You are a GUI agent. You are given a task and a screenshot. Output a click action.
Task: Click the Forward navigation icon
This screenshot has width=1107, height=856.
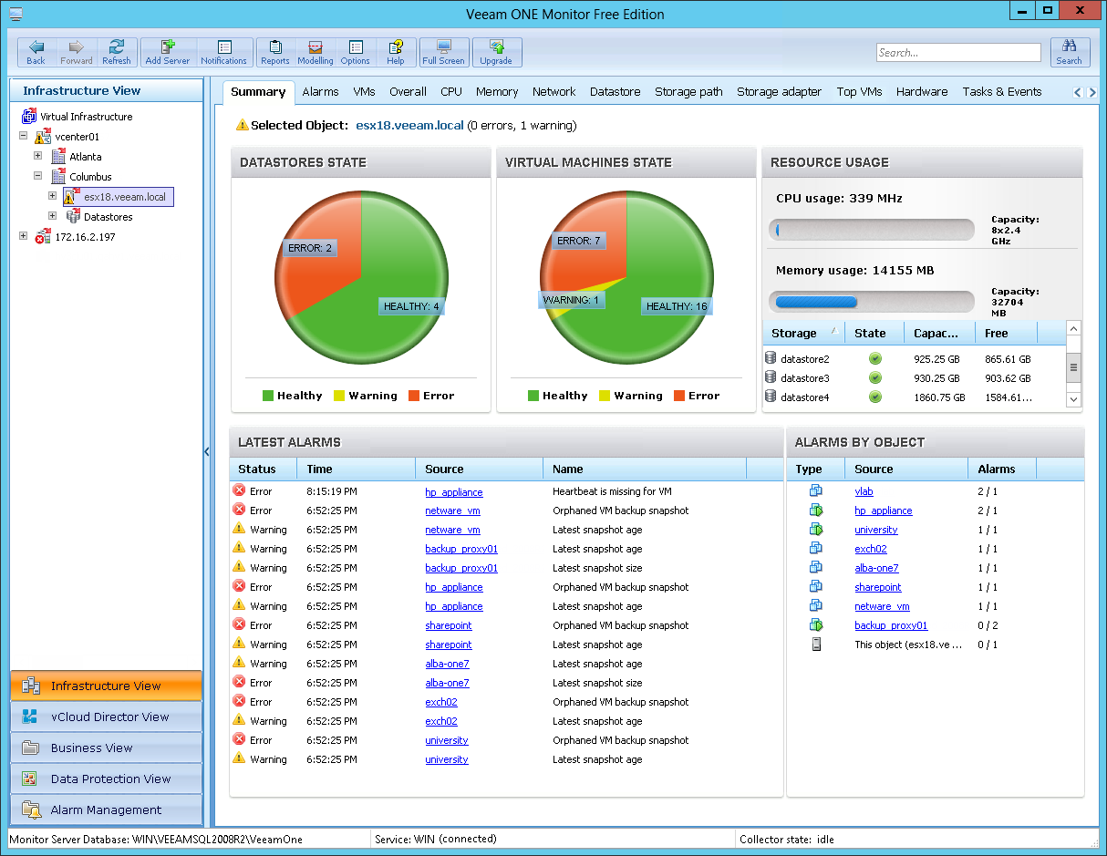(x=77, y=52)
